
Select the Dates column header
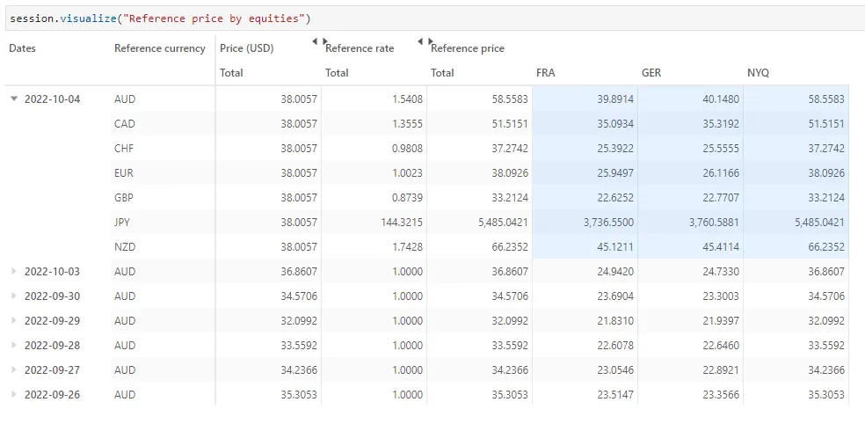click(x=22, y=48)
